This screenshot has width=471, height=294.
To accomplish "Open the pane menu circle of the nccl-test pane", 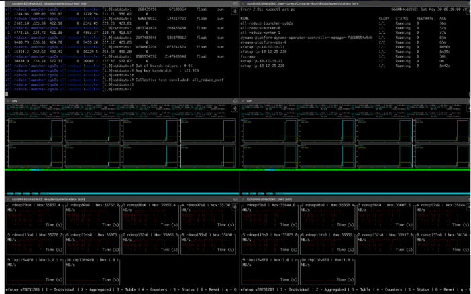I will (235, 3).
